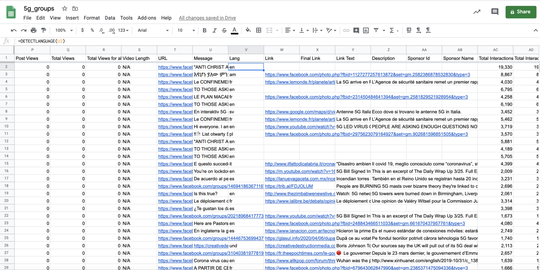Click the move to folder icon
Viewport: 540px width, 270px height.
pyautogui.click(x=75, y=9)
